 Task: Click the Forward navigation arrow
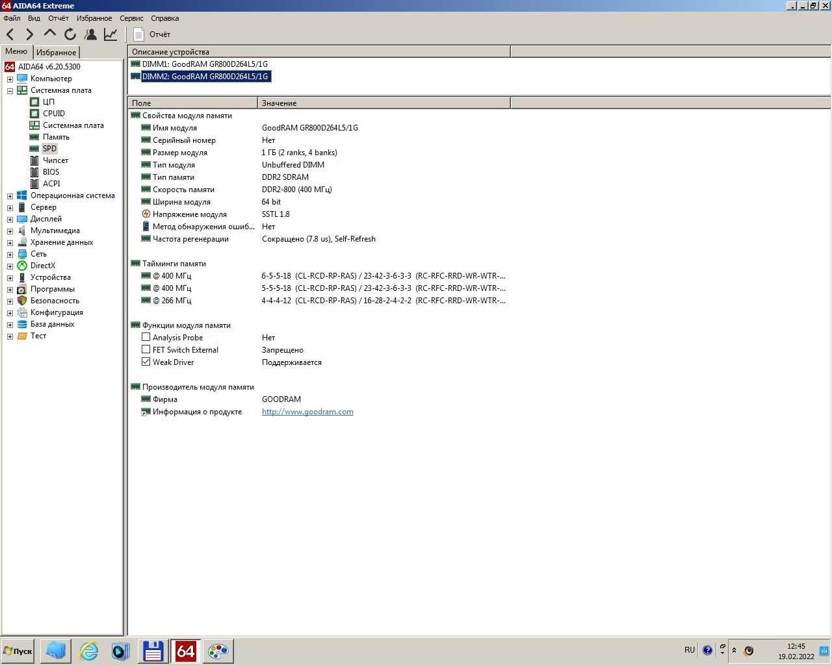pos(30,34)
